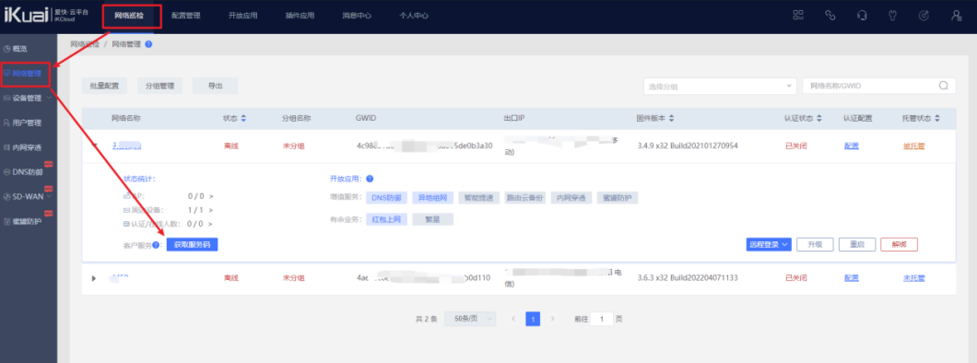Open the 远程登录 dropdown button
The width and height of the screenshot is (977, 363).
pyautogui.click(x=769, y=245)
